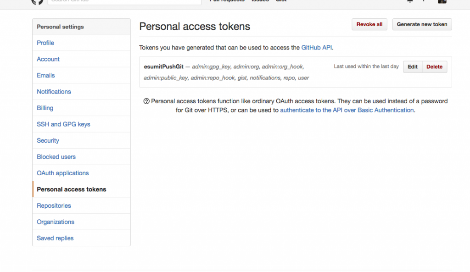
Task: Click the GitHub Octocat logo
Action: point(37,2)
